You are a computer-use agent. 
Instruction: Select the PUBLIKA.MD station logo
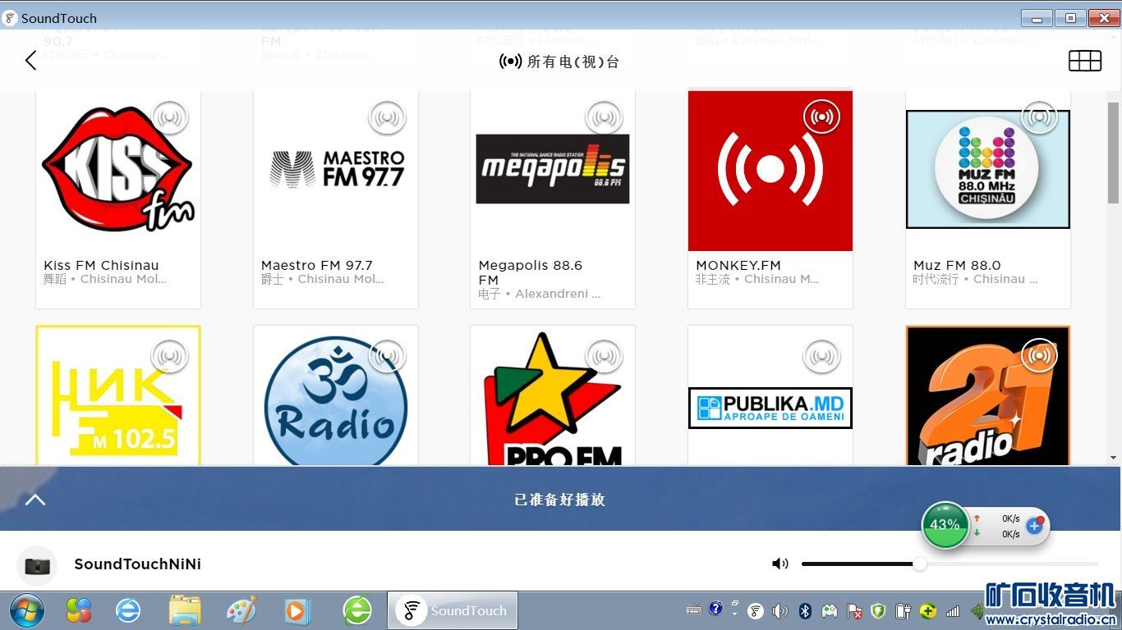770,408
